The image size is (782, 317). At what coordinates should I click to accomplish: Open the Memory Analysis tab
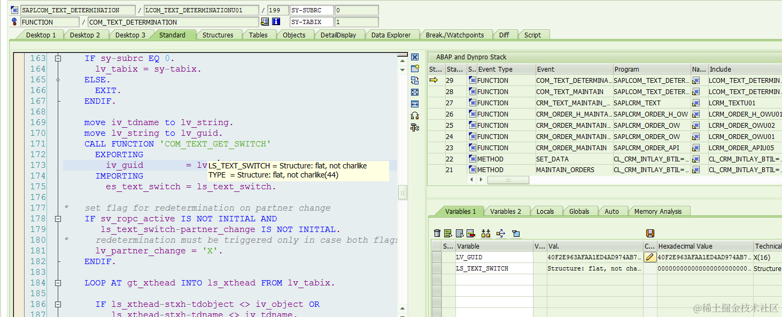pos(658,211)
